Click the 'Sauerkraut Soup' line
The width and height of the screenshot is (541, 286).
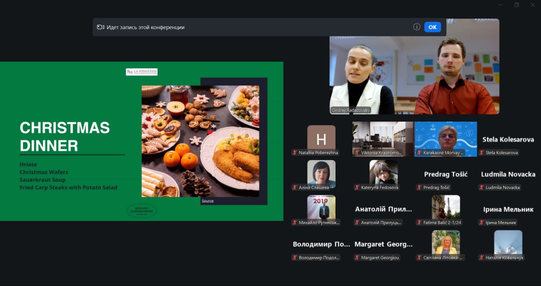43,180
